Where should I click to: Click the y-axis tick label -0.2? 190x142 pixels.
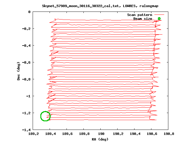26,29
